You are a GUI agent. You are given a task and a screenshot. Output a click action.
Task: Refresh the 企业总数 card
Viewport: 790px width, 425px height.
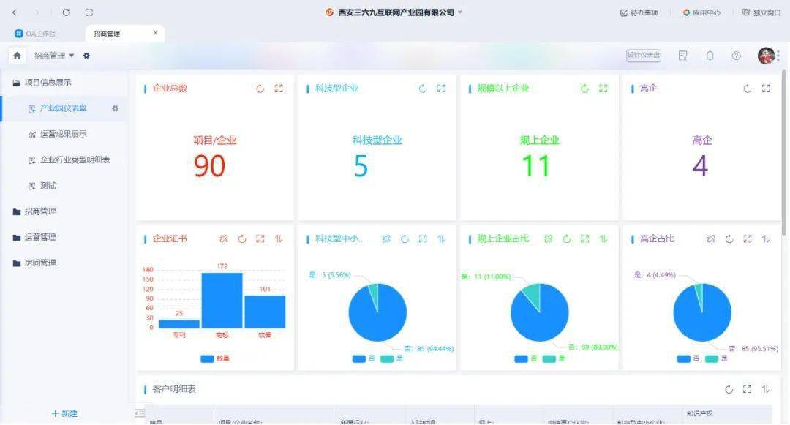tap(260, 89)
